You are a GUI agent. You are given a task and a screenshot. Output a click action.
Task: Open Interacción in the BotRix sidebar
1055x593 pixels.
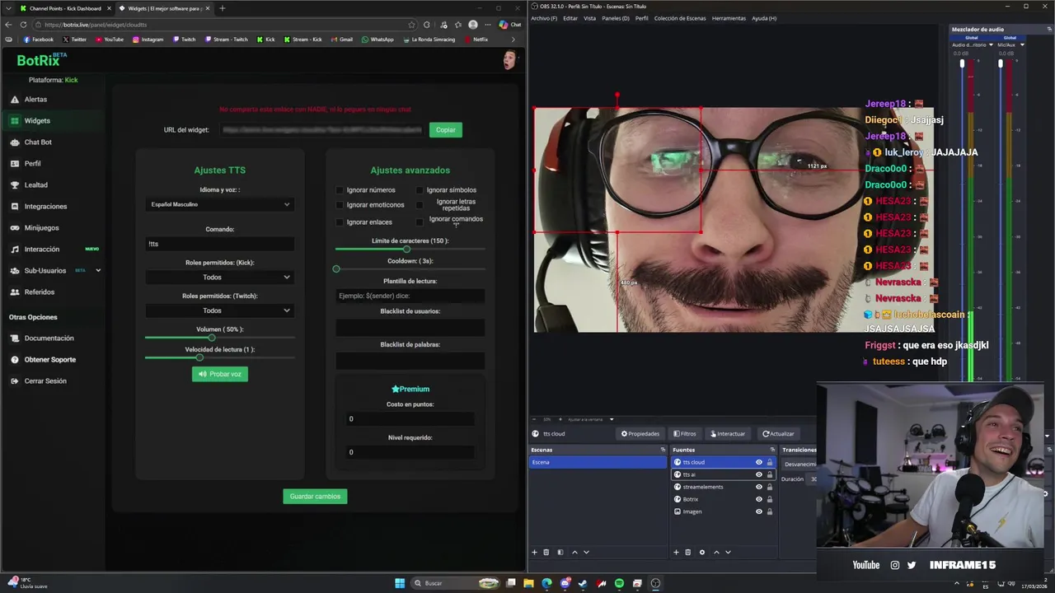pyautogui.click(x=41, y=249)
